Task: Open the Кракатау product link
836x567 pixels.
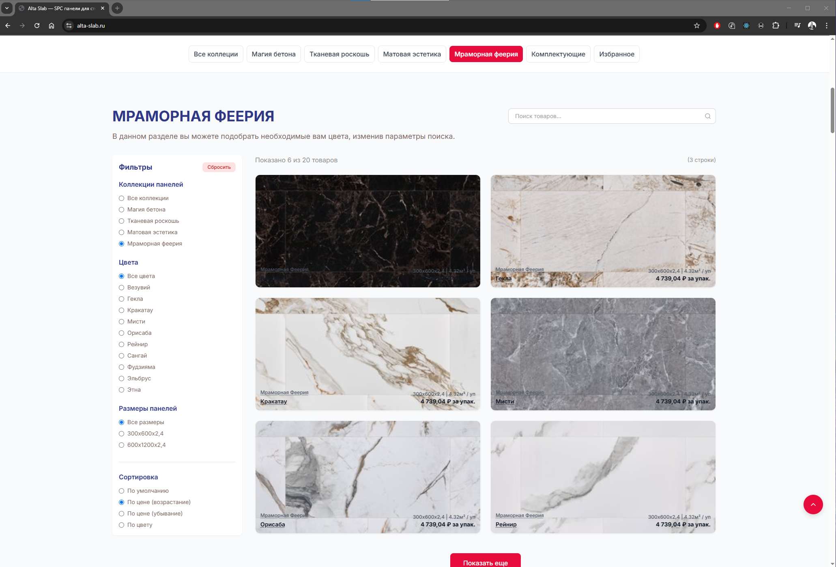Action: click(x=273, y=401)
